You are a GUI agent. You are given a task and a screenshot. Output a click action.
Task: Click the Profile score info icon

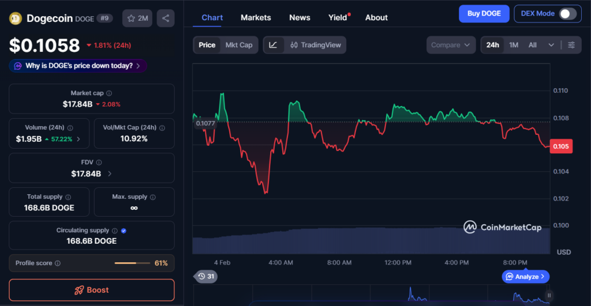pos(58,263)
